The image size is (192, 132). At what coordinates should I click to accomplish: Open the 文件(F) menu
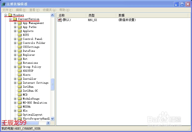pos(7,10)
